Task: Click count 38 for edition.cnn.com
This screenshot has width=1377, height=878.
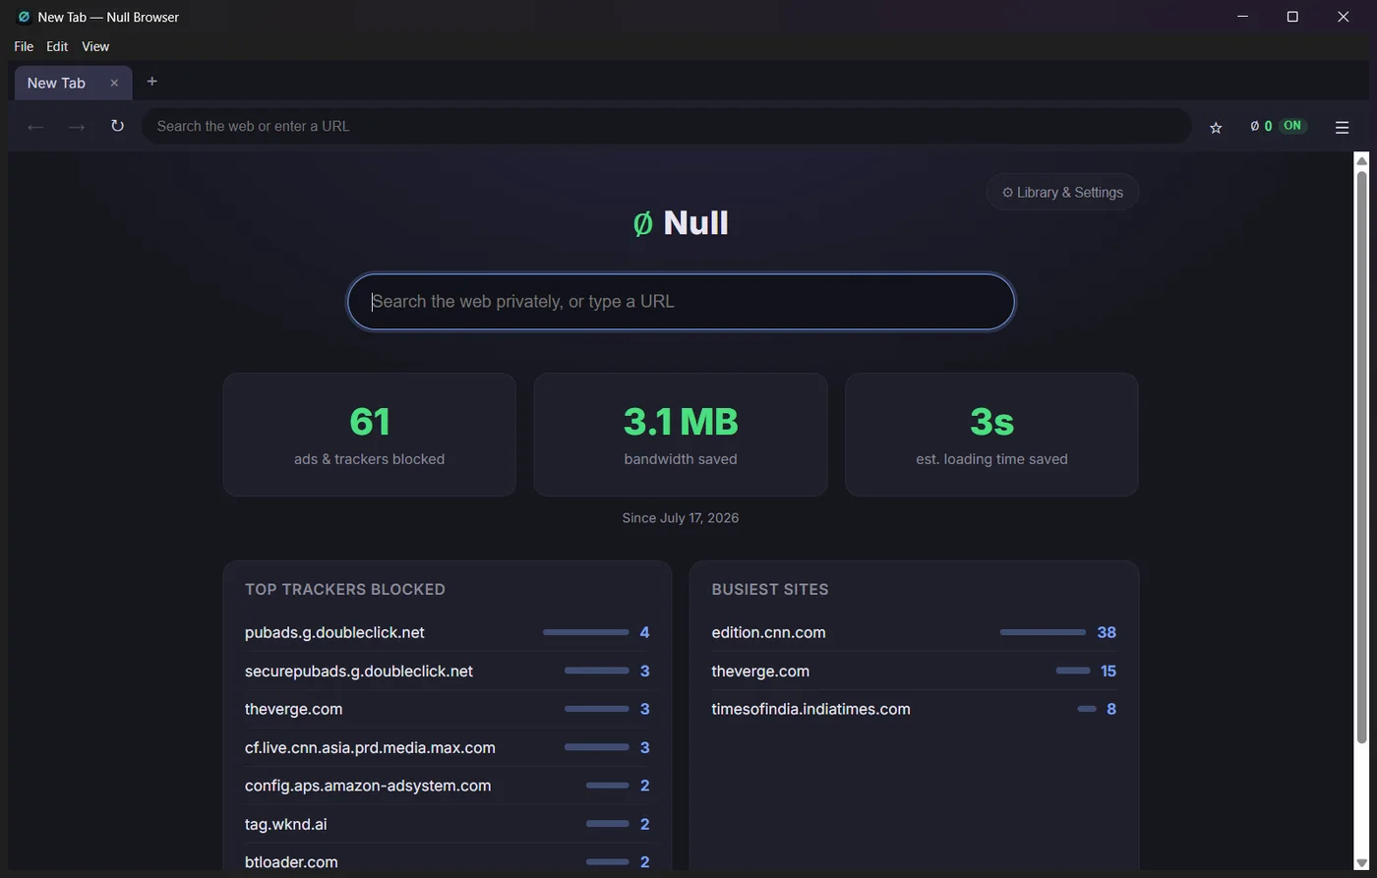Action: (1107, 632)
